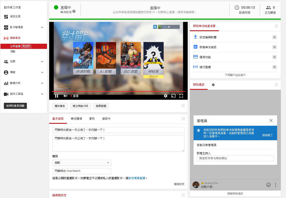Enter fullscreen in the video player
This screenshot has height=198, width=286.
(181, 96)
